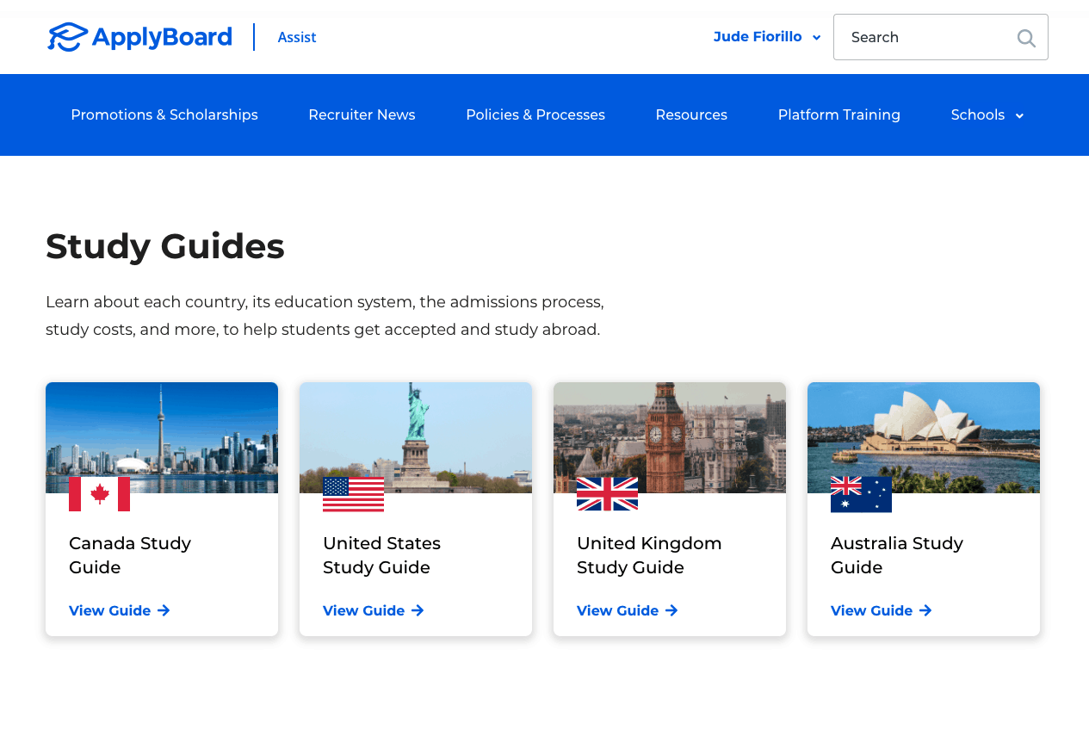Click the Assist link next to the logo

pos(296,37)
